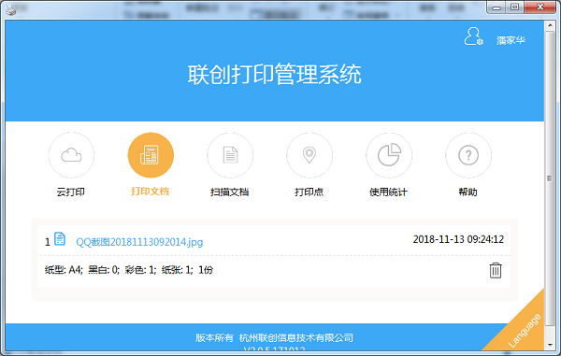Click the 联创打印管理系统 title heading

[274, 75]
